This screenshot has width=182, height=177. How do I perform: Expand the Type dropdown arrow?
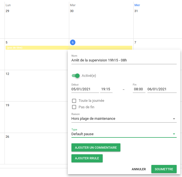174,134
